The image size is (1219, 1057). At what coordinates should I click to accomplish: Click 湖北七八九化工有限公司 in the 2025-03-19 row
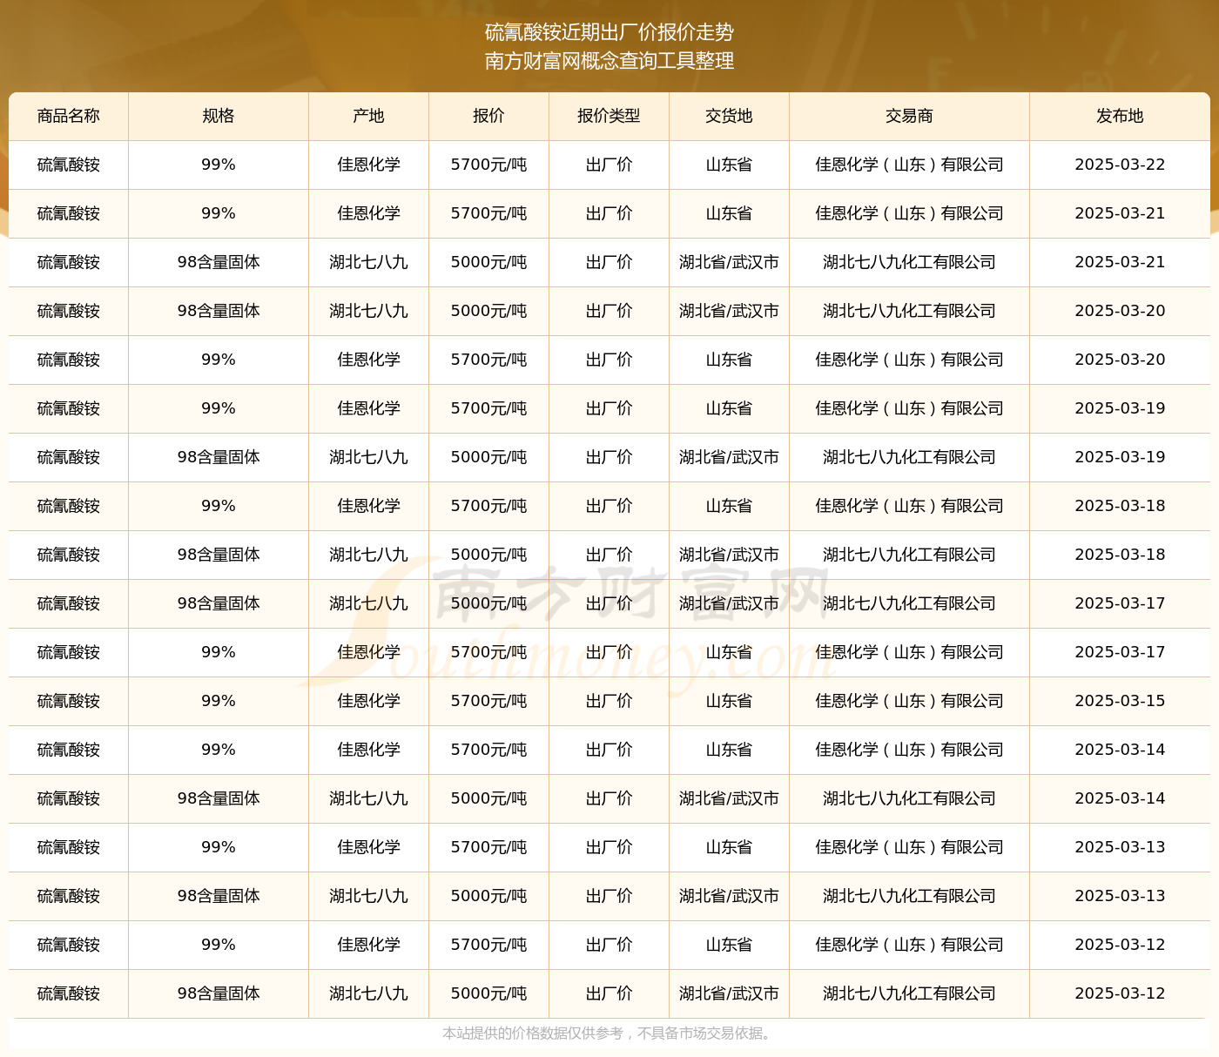(909, 457)
